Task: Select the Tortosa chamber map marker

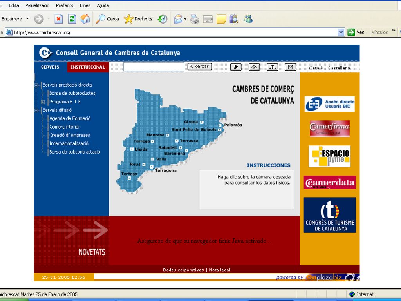Action: 129,178
